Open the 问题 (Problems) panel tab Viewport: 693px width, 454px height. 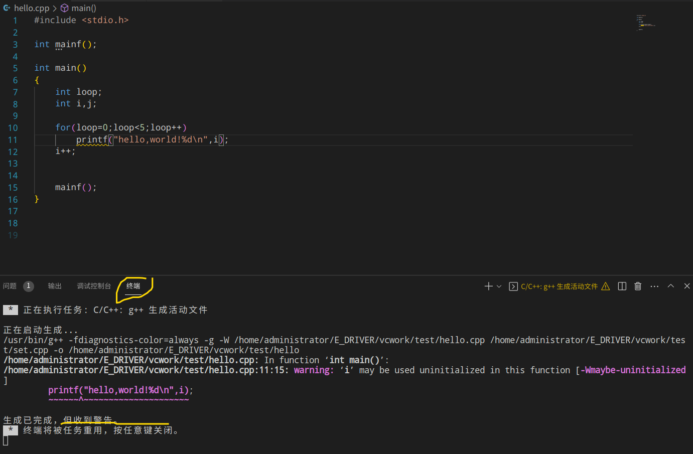coord(10,286)
